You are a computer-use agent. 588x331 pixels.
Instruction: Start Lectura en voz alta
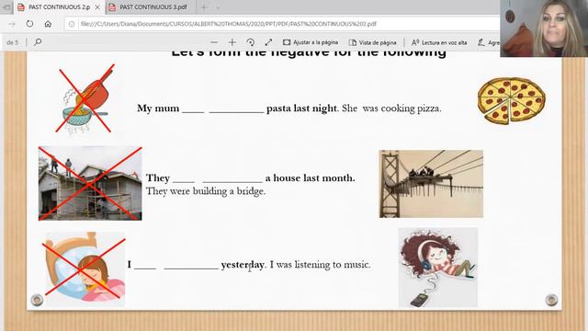coord(439,42)
